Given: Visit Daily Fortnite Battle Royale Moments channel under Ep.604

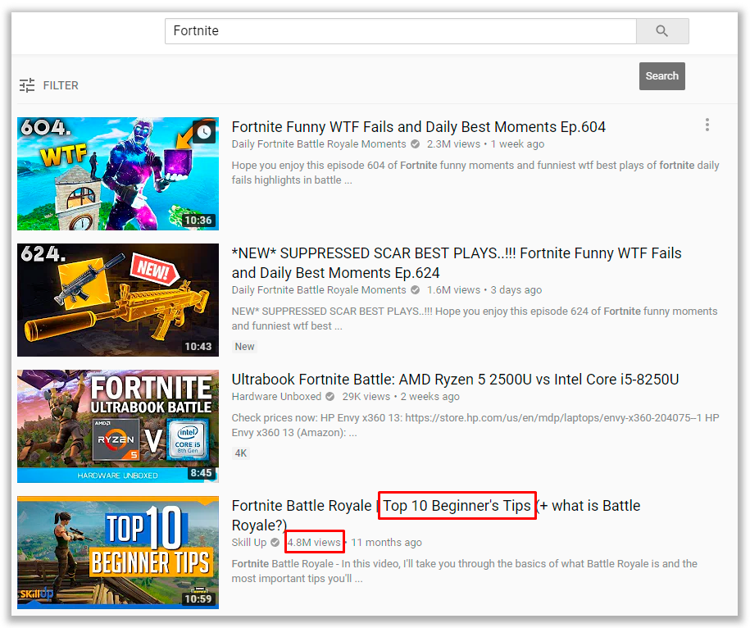Looking at the screenshot, I should [319, 144].
